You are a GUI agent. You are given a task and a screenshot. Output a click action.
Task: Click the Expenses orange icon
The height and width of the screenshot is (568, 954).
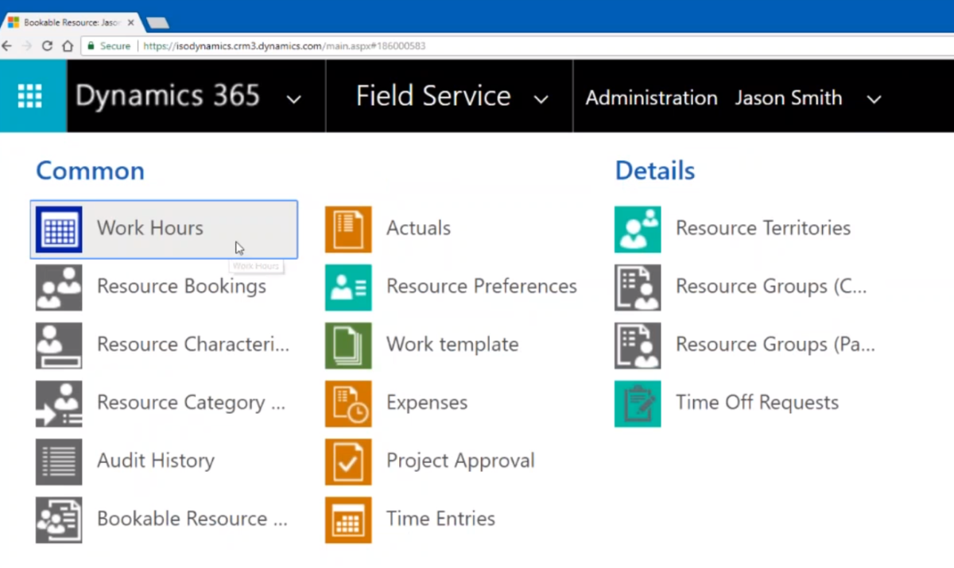click(x=348, y=403)
